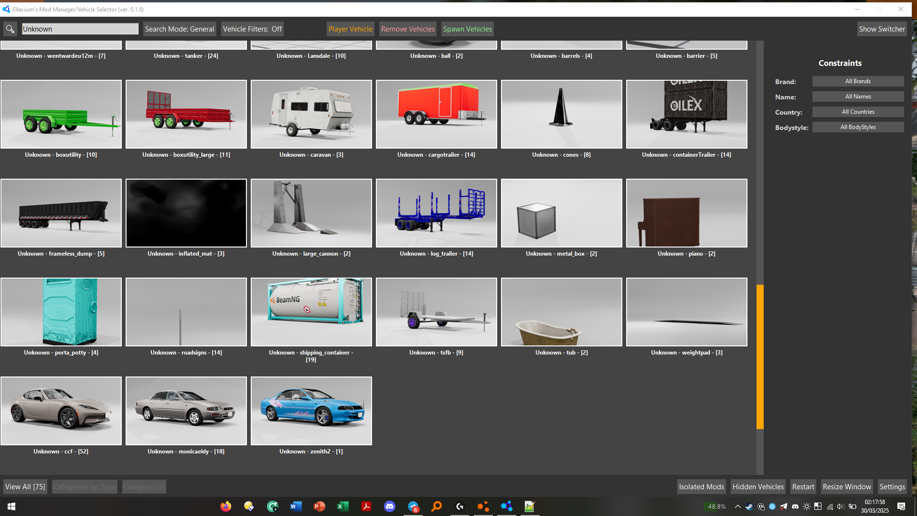Toggle Show Switcher panel
This screenshot has width=917, height=516.
click(x=882, y=29)
